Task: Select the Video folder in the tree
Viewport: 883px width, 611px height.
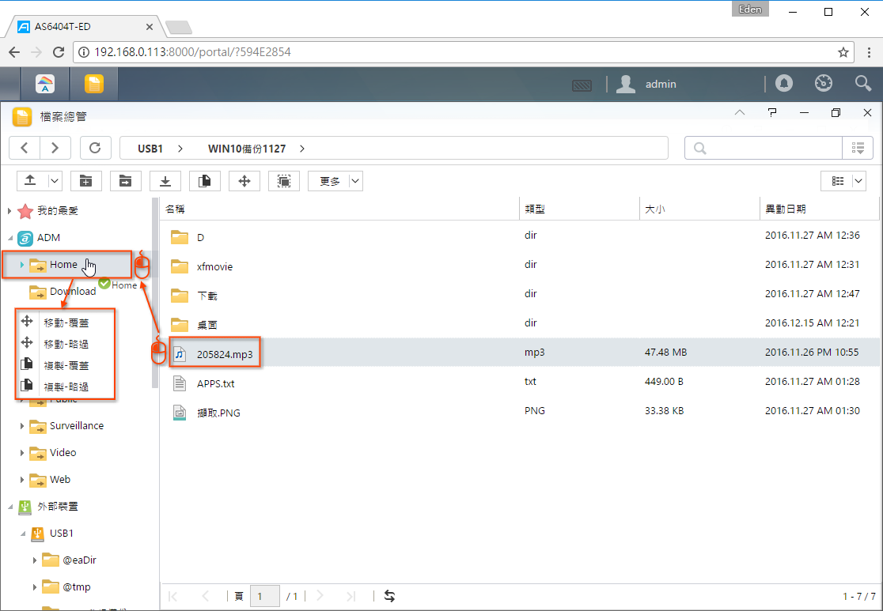Action: 63,452
